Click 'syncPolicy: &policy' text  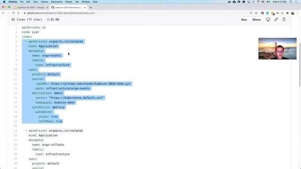(48, 107)
